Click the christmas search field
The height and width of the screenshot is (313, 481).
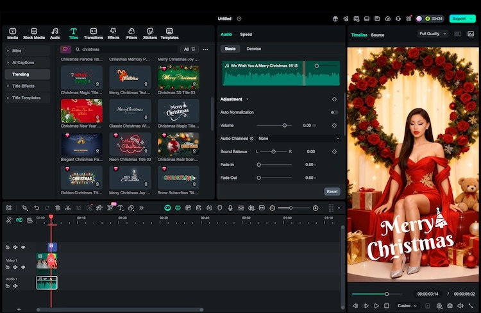point(125,49)
